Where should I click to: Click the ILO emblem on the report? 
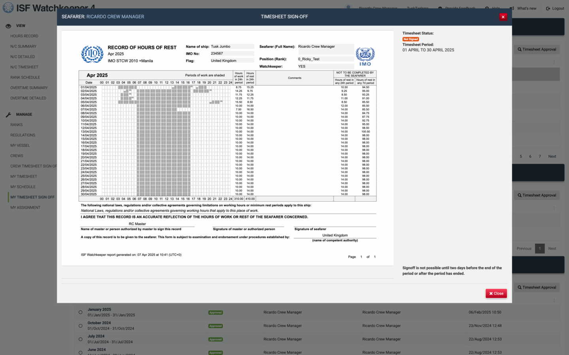coord(92,54)
